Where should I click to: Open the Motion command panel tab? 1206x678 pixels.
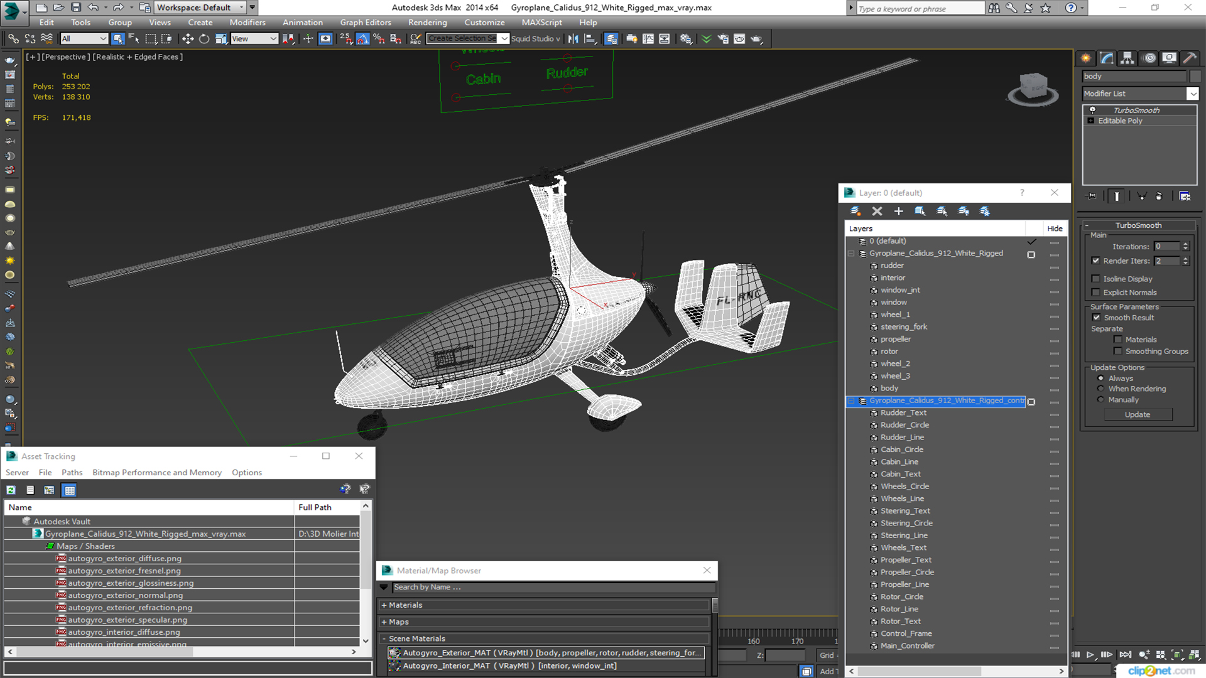[x=1149, y=58]
